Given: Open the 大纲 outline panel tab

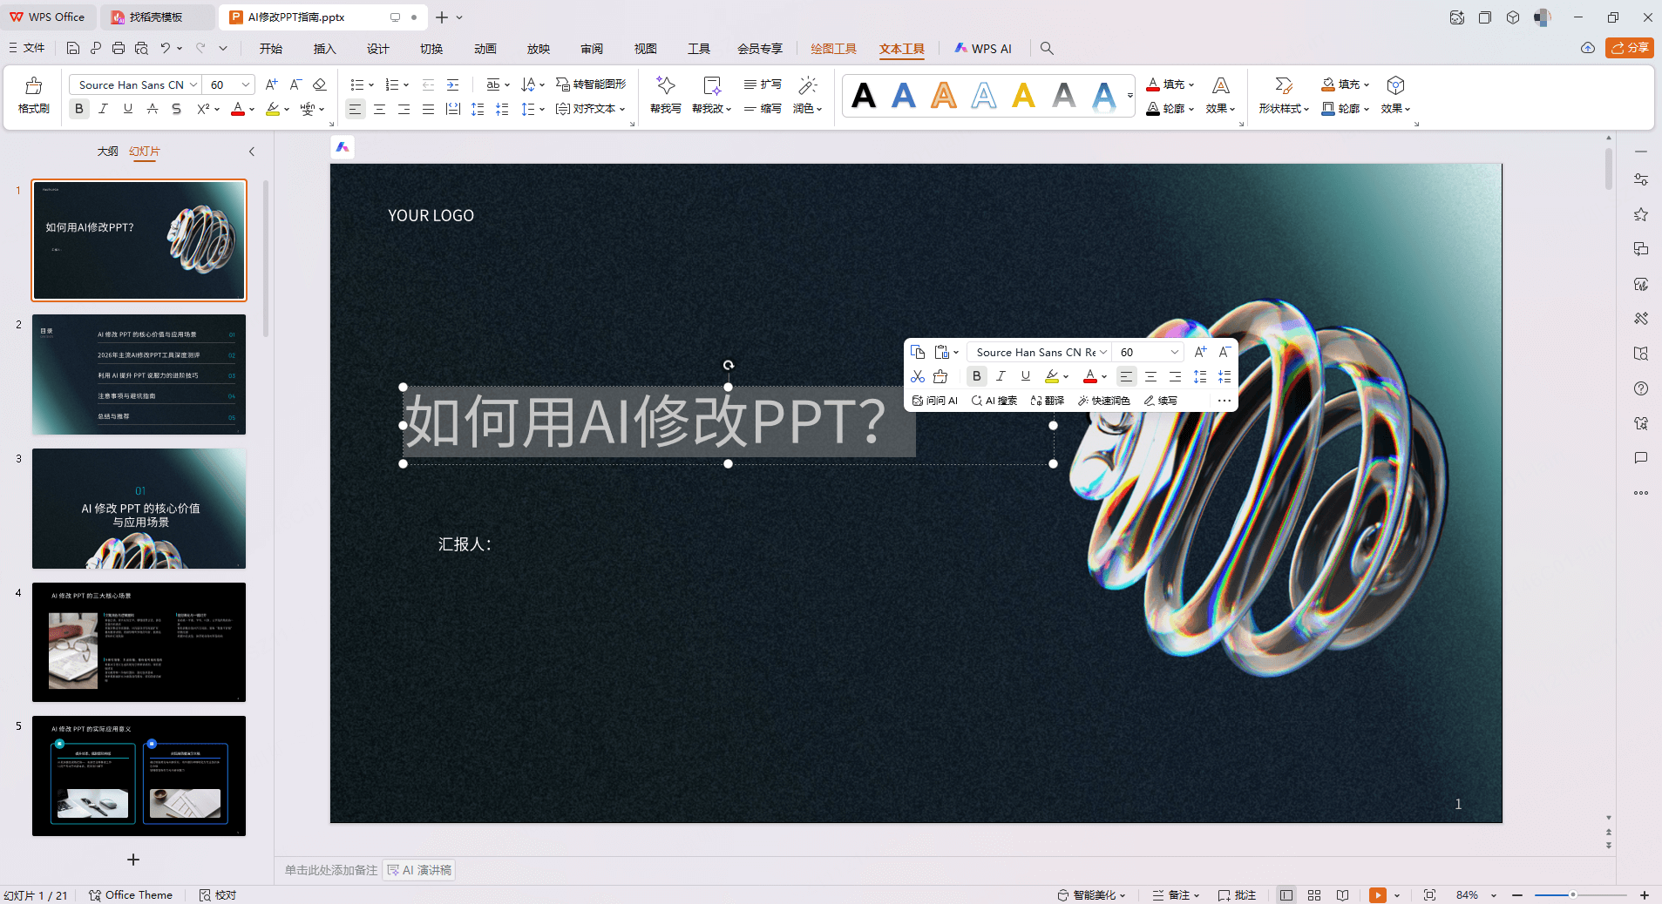Looking at the screenshot, I should click(x=107, y=152).
